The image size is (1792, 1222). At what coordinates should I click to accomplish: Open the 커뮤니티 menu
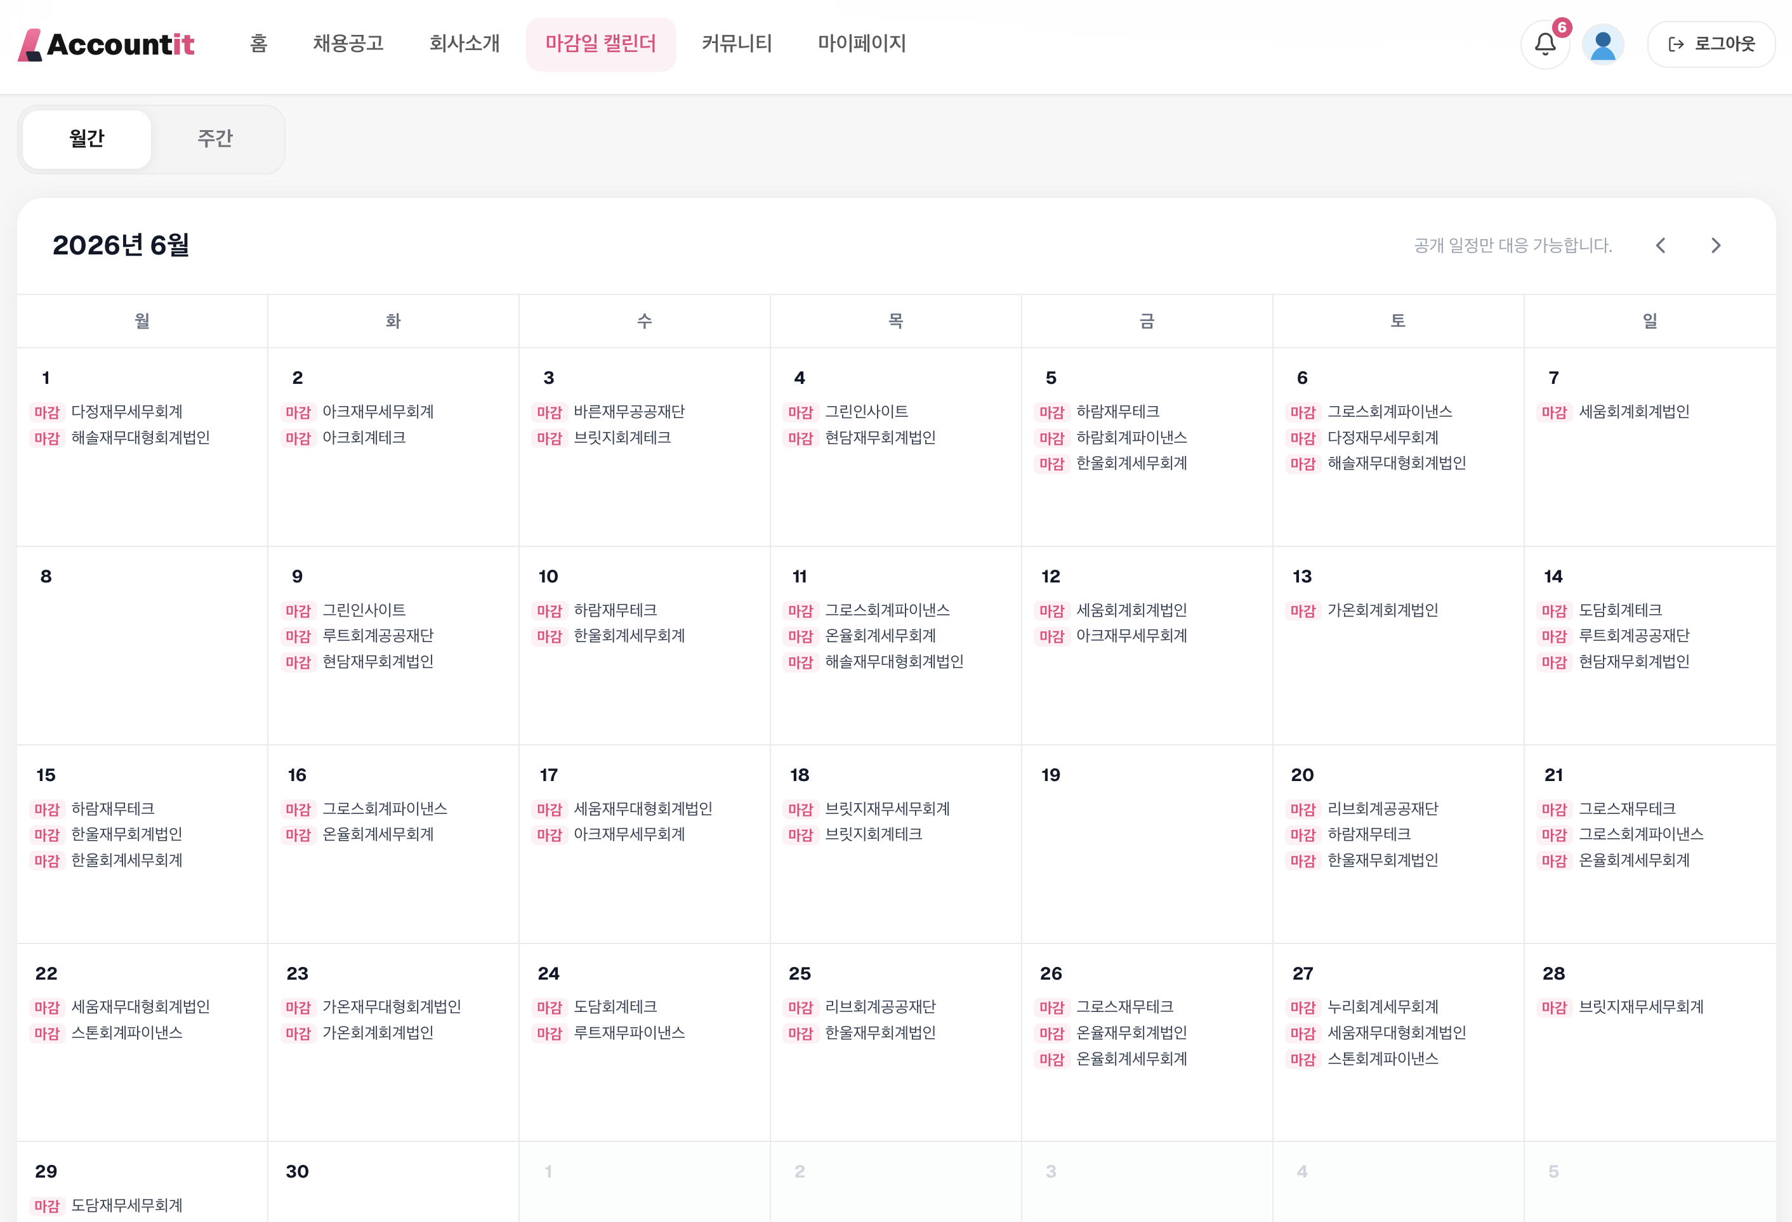pos(736,44)
